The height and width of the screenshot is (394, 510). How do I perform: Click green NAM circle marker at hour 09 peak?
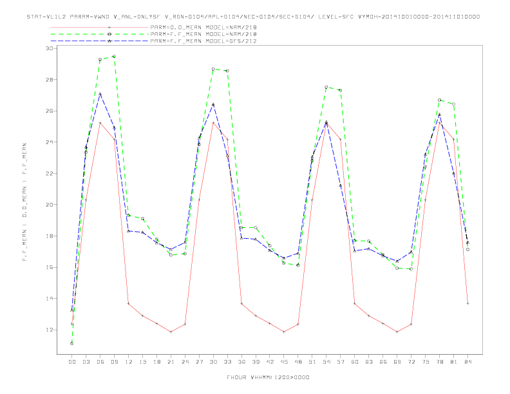(x=114, y=56)
